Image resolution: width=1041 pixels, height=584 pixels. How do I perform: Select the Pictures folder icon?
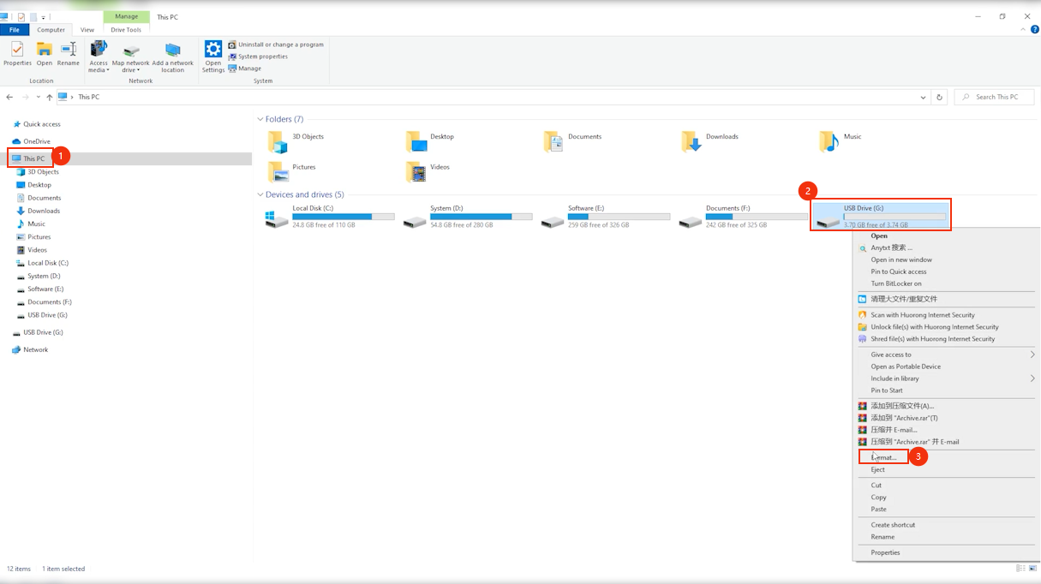tap(278, 172)
